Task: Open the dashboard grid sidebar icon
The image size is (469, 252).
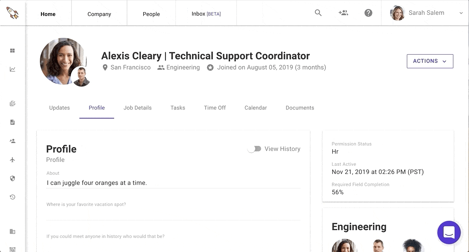Action: click(13, 51)
